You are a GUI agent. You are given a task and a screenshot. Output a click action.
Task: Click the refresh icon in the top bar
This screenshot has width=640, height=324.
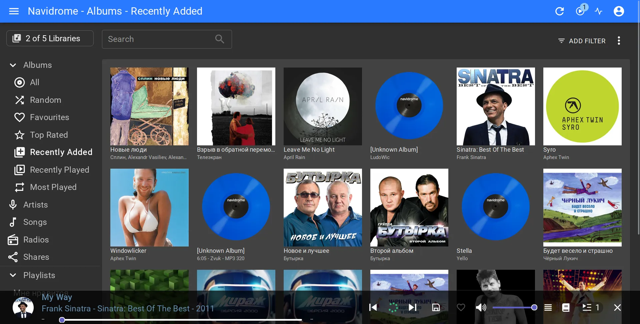[x=560, y=11]
